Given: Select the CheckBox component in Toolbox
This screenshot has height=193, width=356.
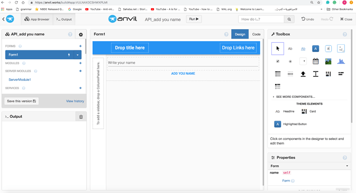Looking at the screenshot, I should pyautogui.click(x=278, y=61).
